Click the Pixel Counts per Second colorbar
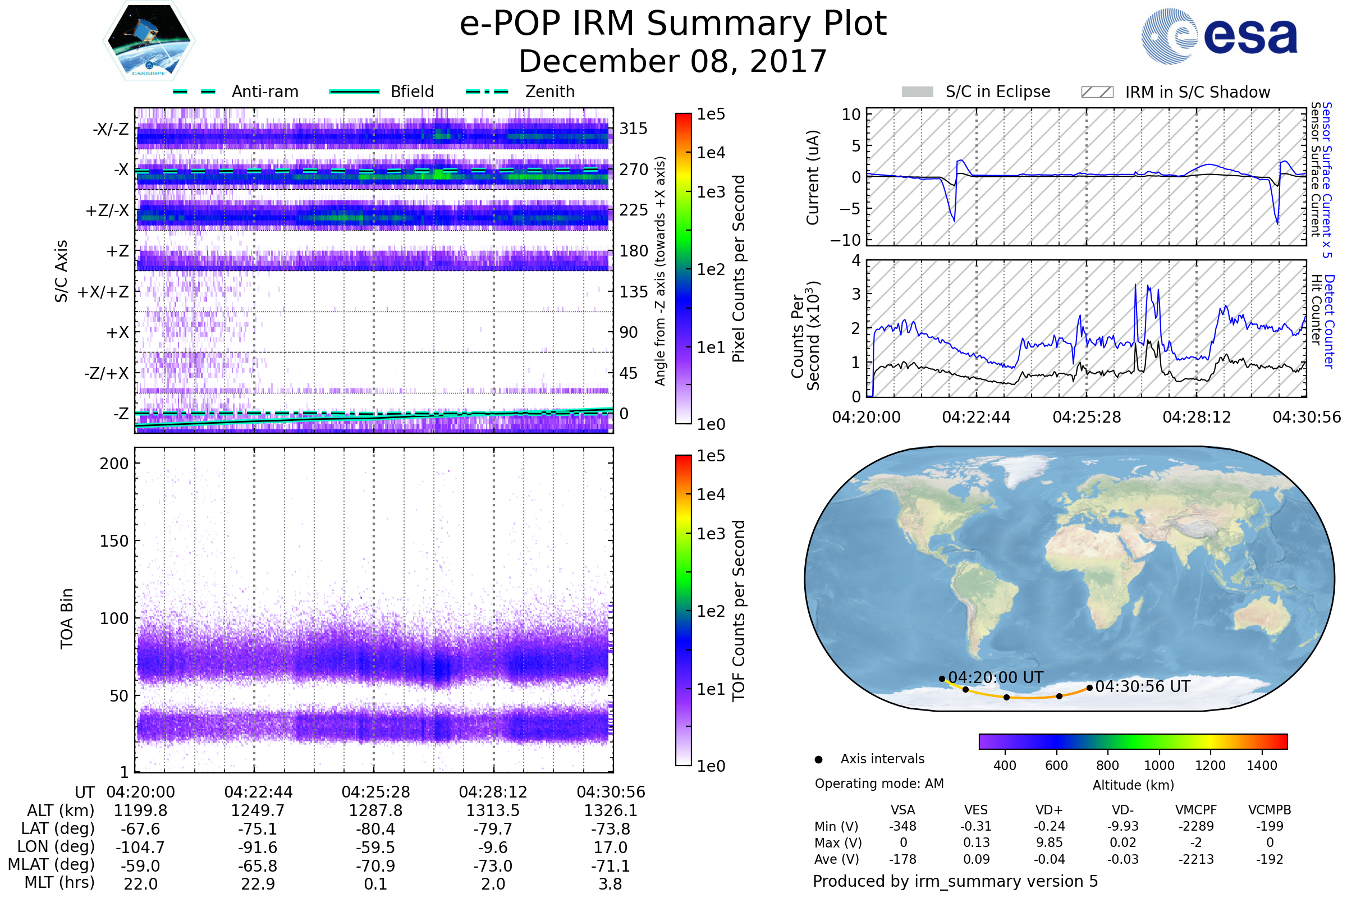The height and width of the screenshot is (898, 1347). click(x=683, y=268)
